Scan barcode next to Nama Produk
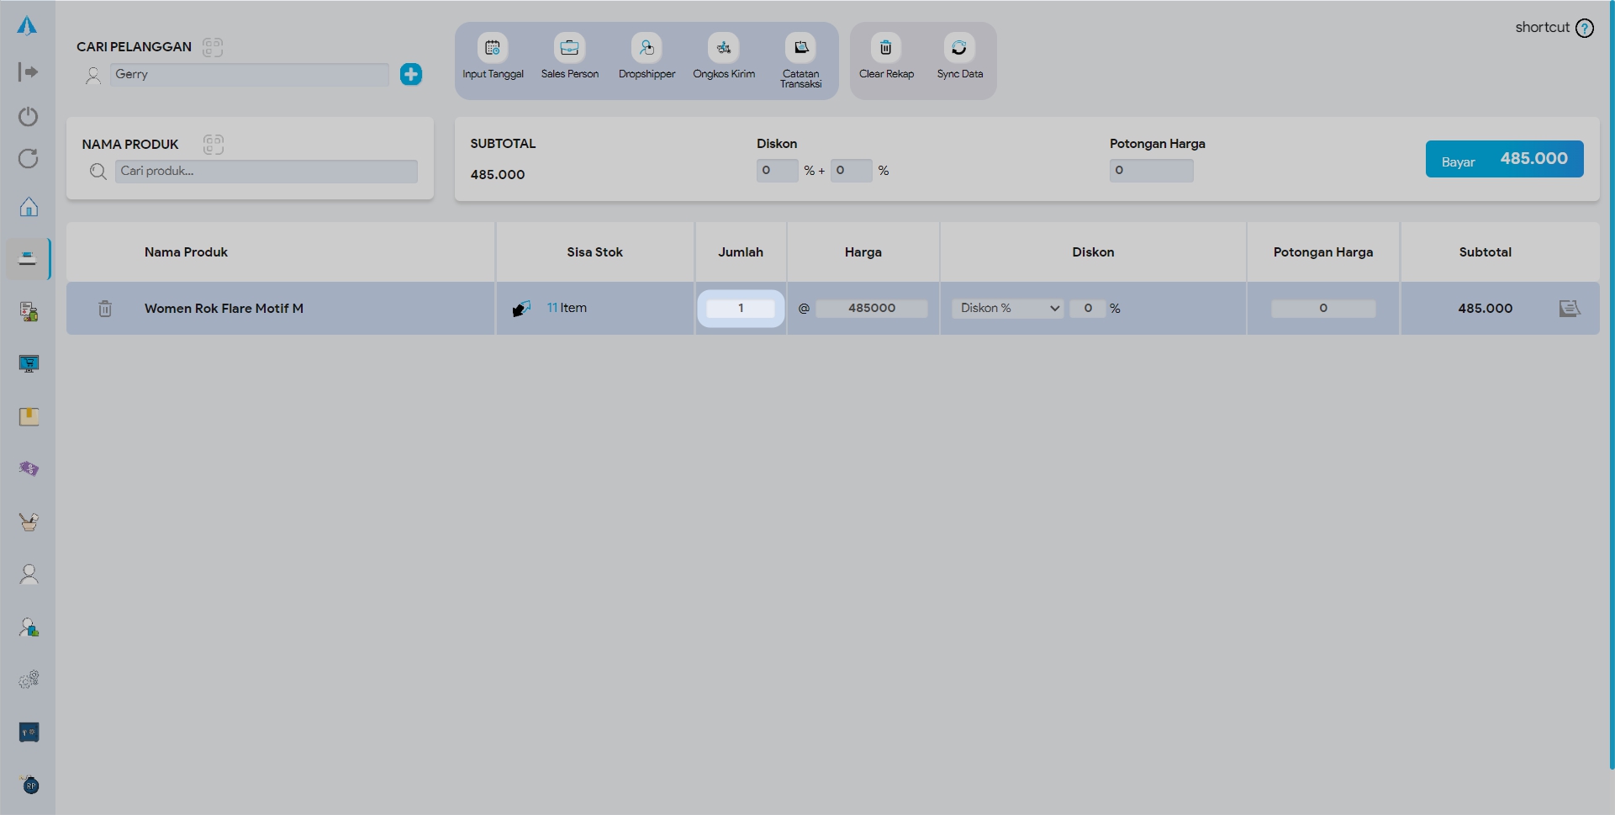Image resolution: width=1615 pixels, height=815 pixels. click(214, 145)
